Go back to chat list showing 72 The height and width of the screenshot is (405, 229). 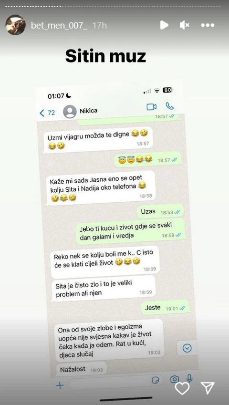(x=47, y=113)
